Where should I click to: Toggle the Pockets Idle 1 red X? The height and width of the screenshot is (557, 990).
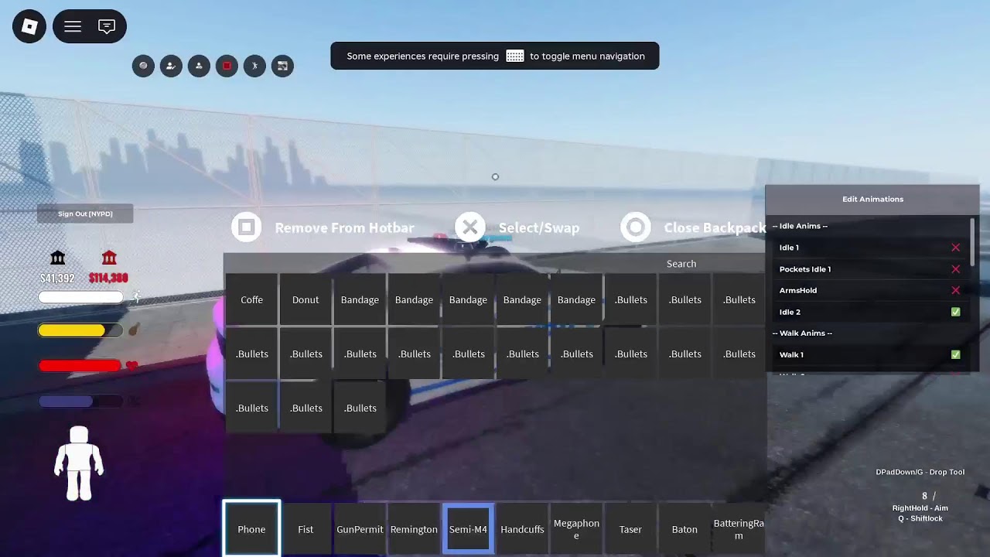tap(955, 269)
